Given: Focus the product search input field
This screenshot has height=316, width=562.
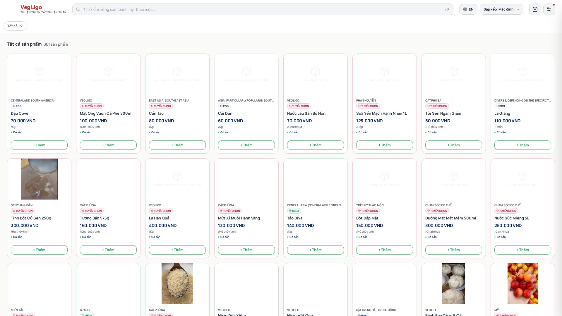Looking at the screenshot, I should (x=263, y=9).
